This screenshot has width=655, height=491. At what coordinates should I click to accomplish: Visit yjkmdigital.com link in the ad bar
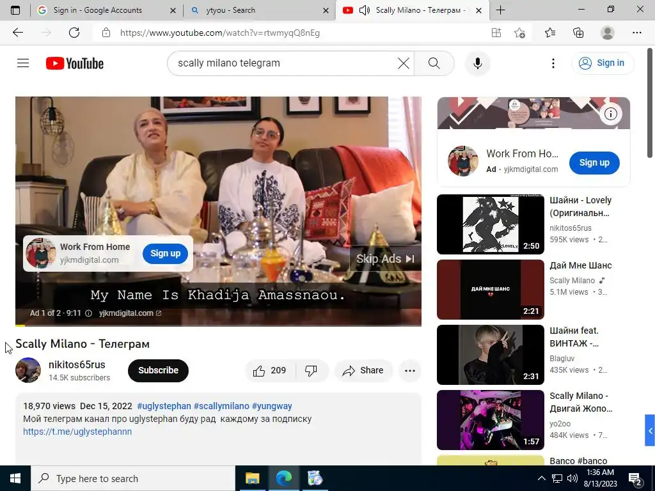(130, 313)
